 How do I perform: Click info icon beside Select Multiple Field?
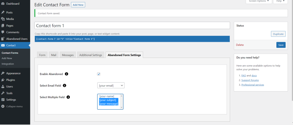pos(68,97)
